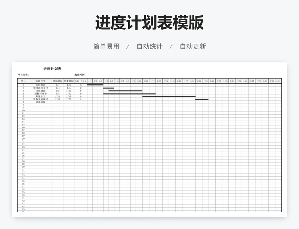Select the 设备安装调试 task cell
This screenshot has width=299, height=229.
pos(40,99)
